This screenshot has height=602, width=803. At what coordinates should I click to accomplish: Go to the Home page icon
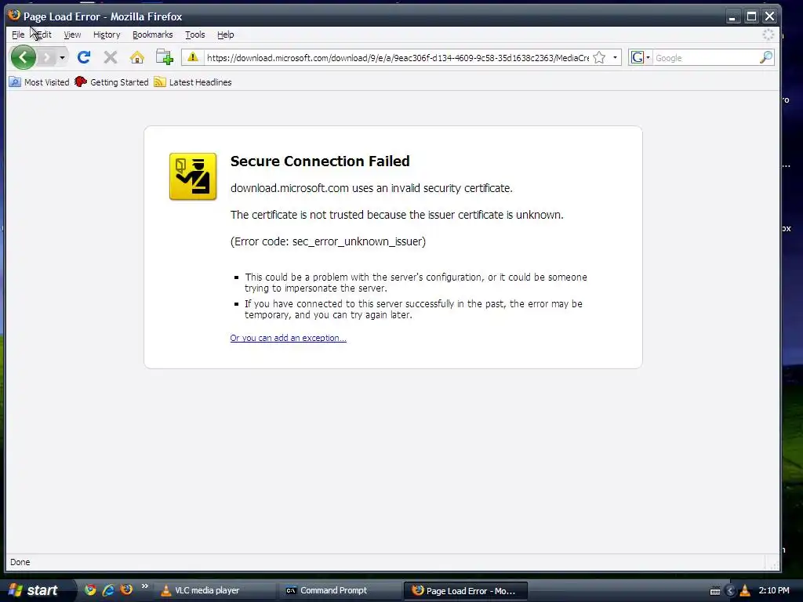(136, 57)
